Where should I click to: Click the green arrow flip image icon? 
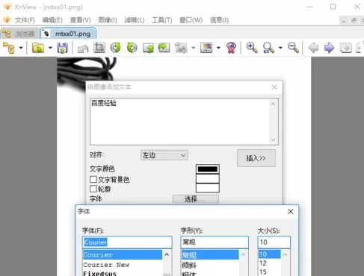pyautogui.click(x=148, y=48)
